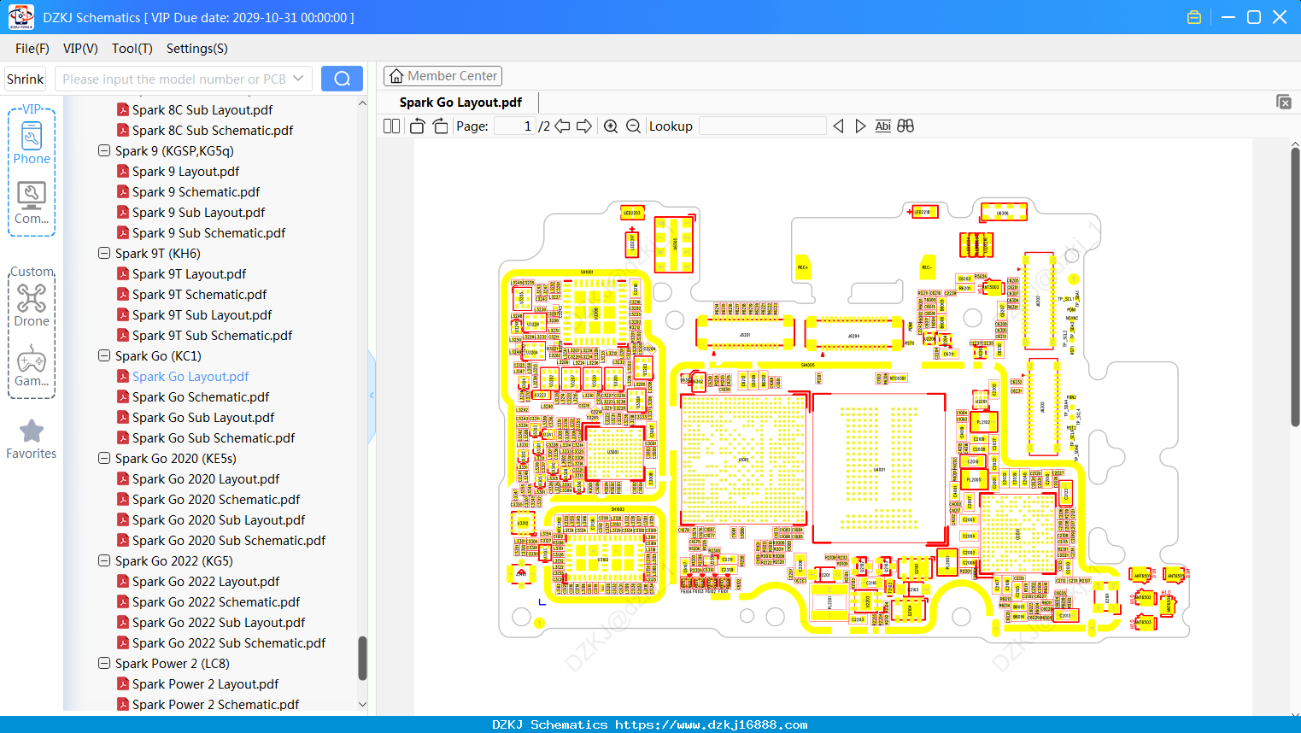The height and width of the screenshot is (733, 1301).
Task: Open Spark Power 2 Schematic.pdf
Action: pyautogui.click(x=215, y=704)
